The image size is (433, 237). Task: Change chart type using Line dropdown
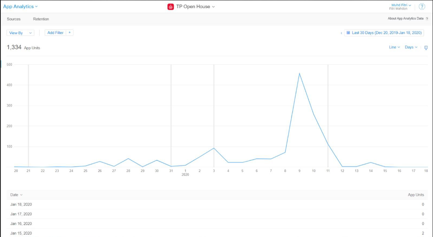coord(394,47)
